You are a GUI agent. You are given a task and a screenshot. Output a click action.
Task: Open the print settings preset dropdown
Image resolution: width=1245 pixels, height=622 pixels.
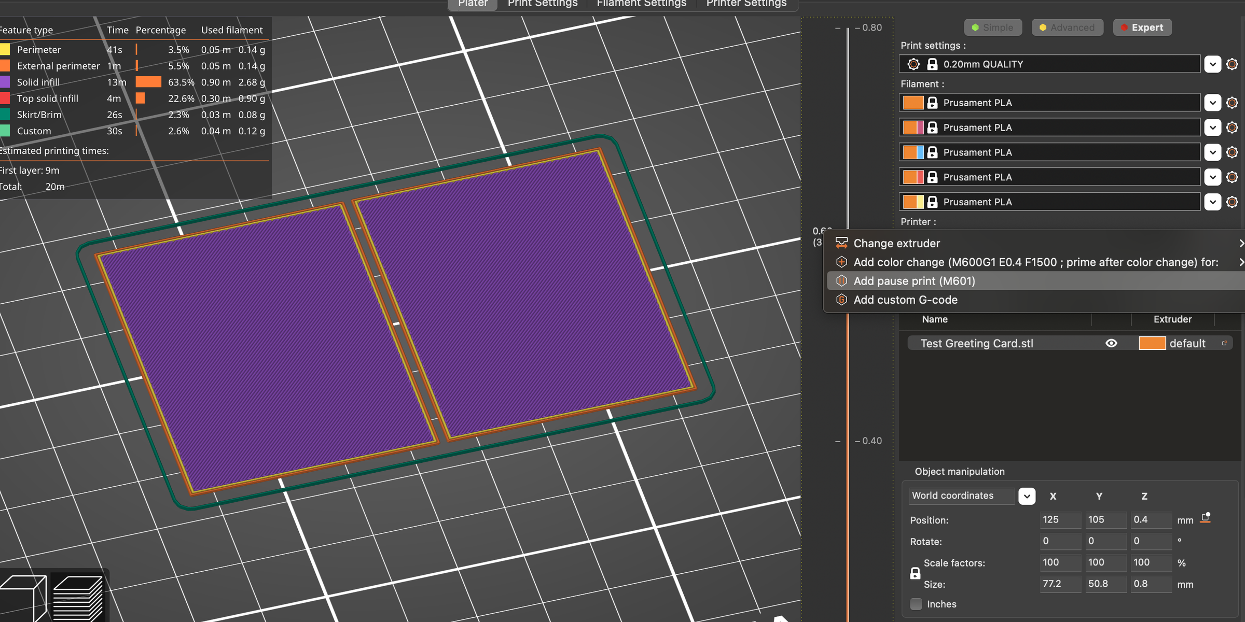(1212, 64)
